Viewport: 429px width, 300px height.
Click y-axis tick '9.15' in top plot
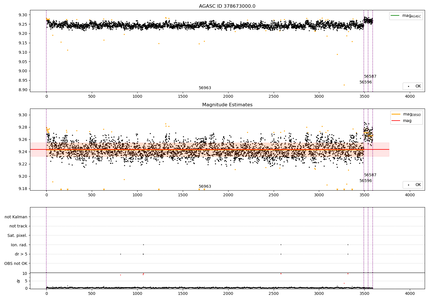click(23, 43)
